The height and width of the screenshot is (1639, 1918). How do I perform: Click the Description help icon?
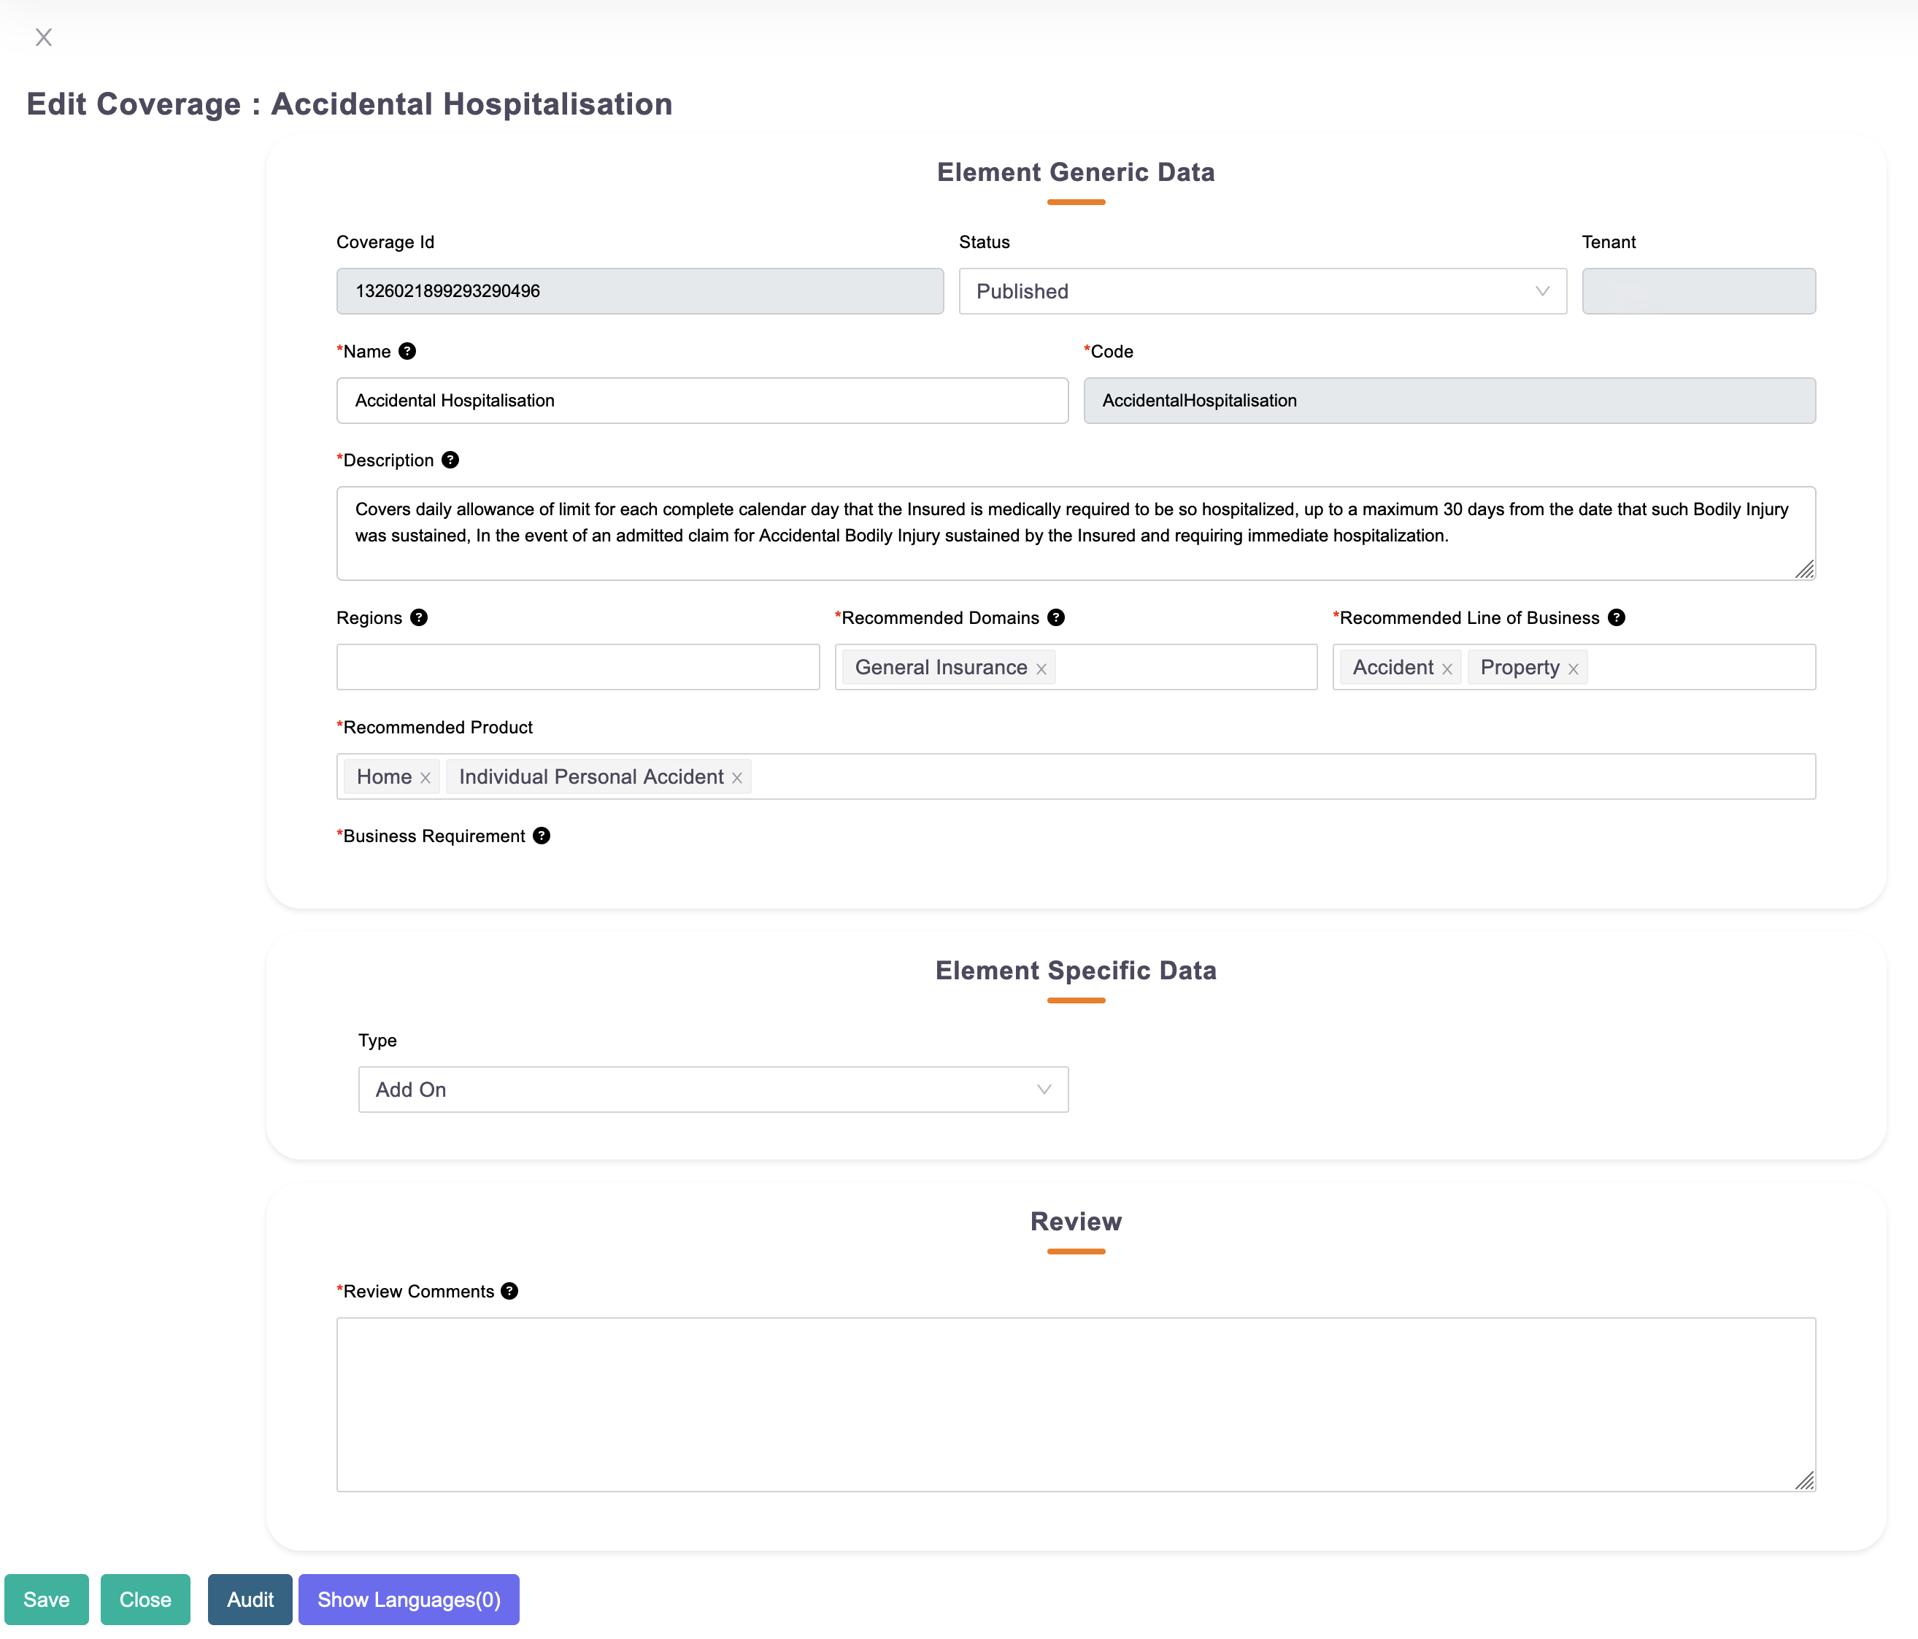point(450,460)
